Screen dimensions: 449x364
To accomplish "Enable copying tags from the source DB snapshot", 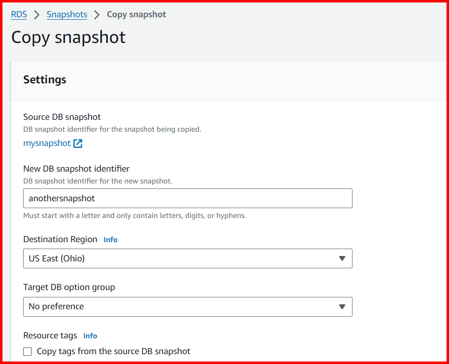I will 28,351.
